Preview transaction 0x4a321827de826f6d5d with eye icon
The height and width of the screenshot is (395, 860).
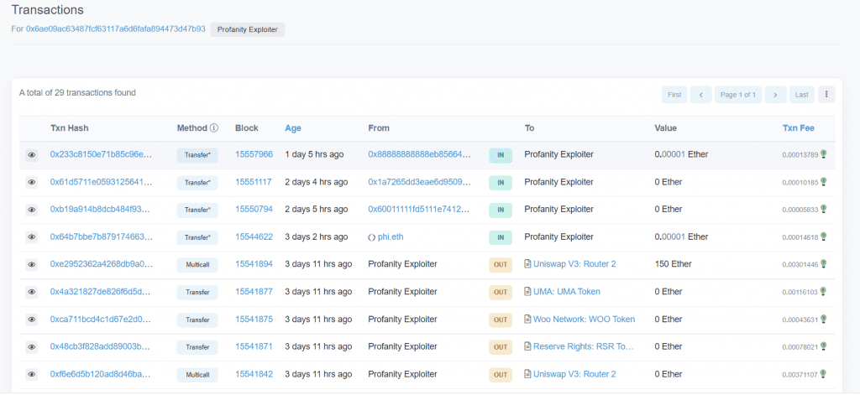[32, 292]
